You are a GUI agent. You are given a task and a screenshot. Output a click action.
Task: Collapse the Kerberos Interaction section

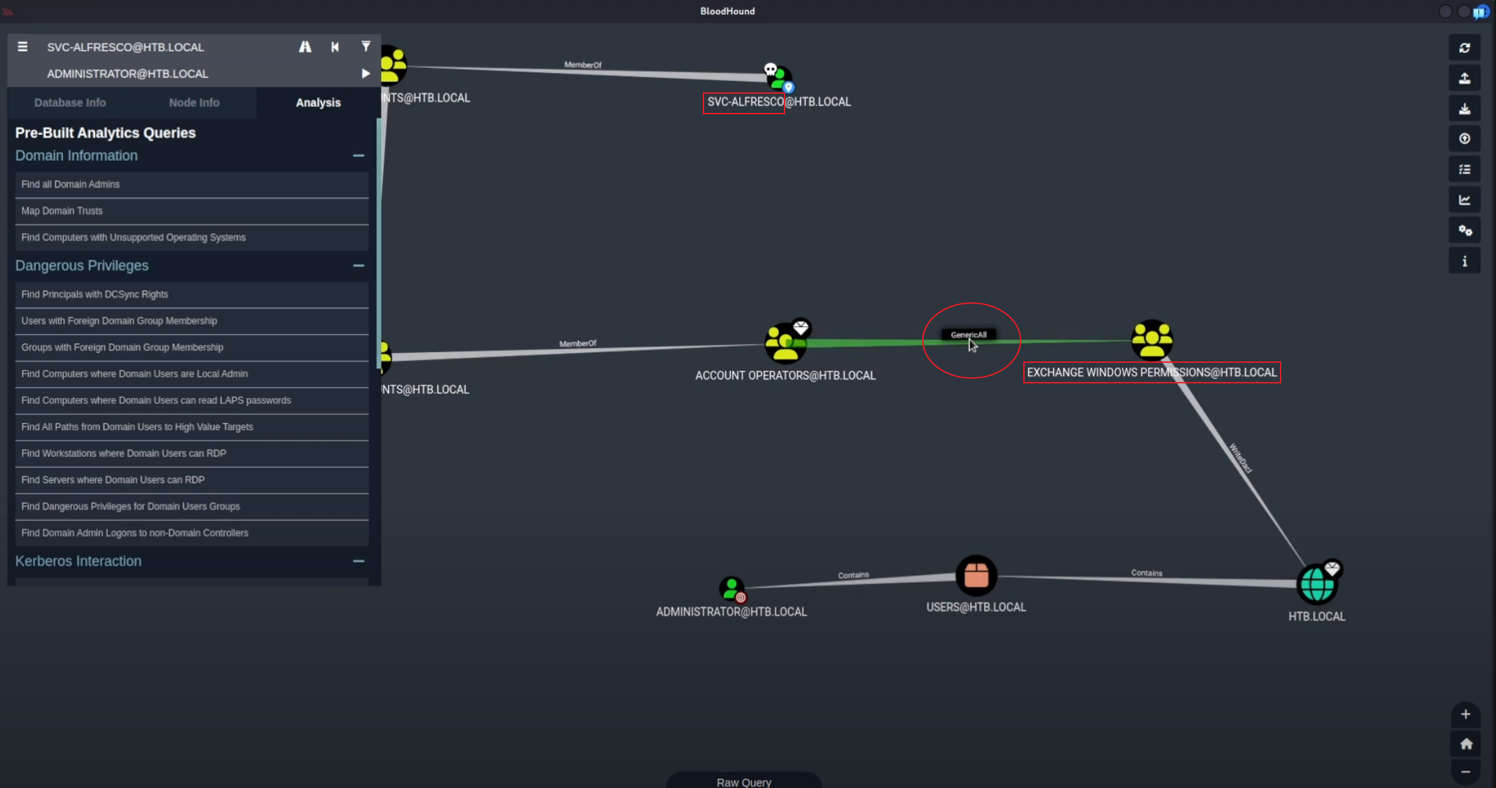(x=358, y=561)
